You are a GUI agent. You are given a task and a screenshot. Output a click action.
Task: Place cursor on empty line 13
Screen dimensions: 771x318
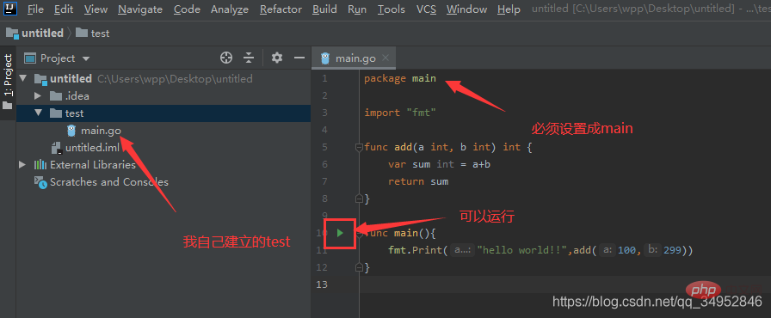click(565, 284)
